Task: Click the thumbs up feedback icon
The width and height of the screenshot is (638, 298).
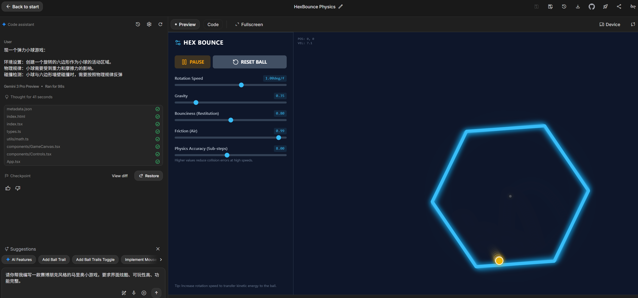Action: click(8, 188)
